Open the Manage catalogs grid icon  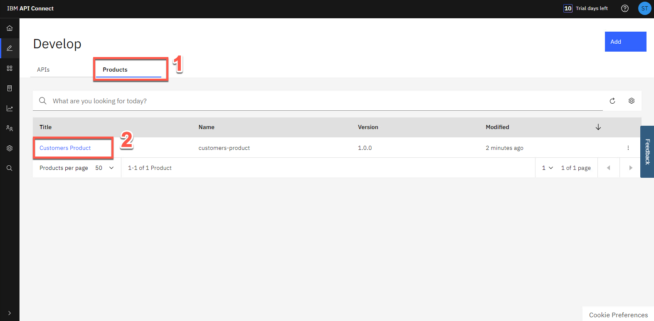pyautogui.click(x=10, y=68)
